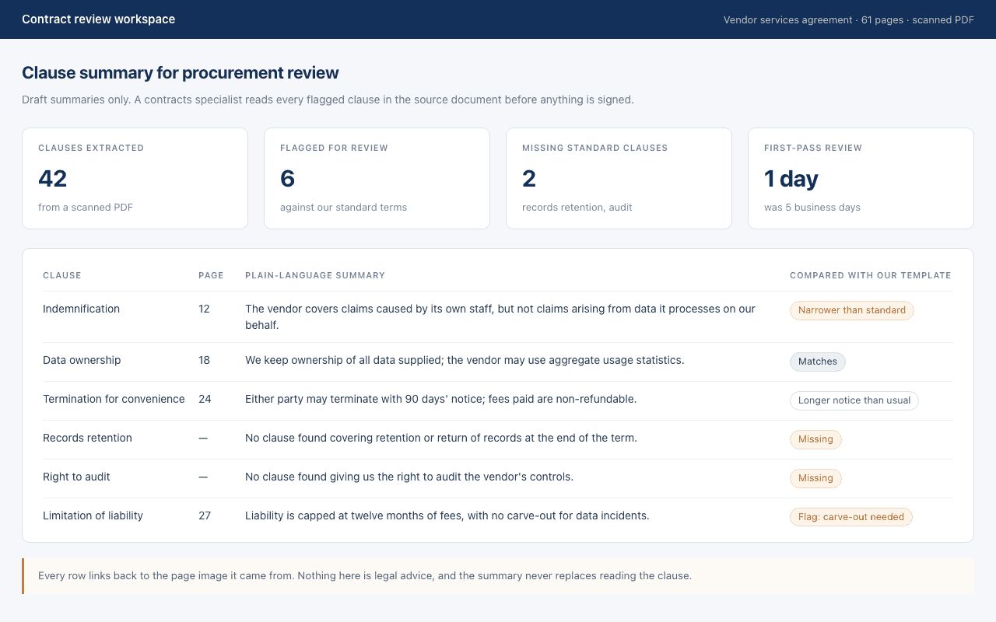
Task: Select the Indemnification clause row
Action: point(498,316)
